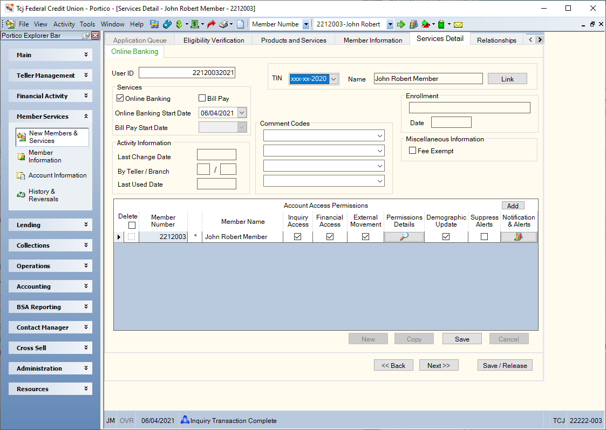
Task: Click the printer toolbar icon
Action: tap(223, 24)
